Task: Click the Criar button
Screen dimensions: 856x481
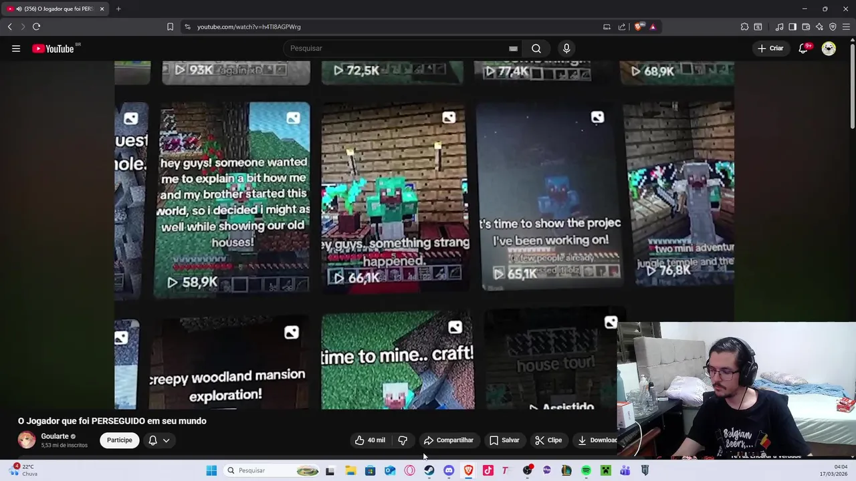Action: tap(770, 48)
